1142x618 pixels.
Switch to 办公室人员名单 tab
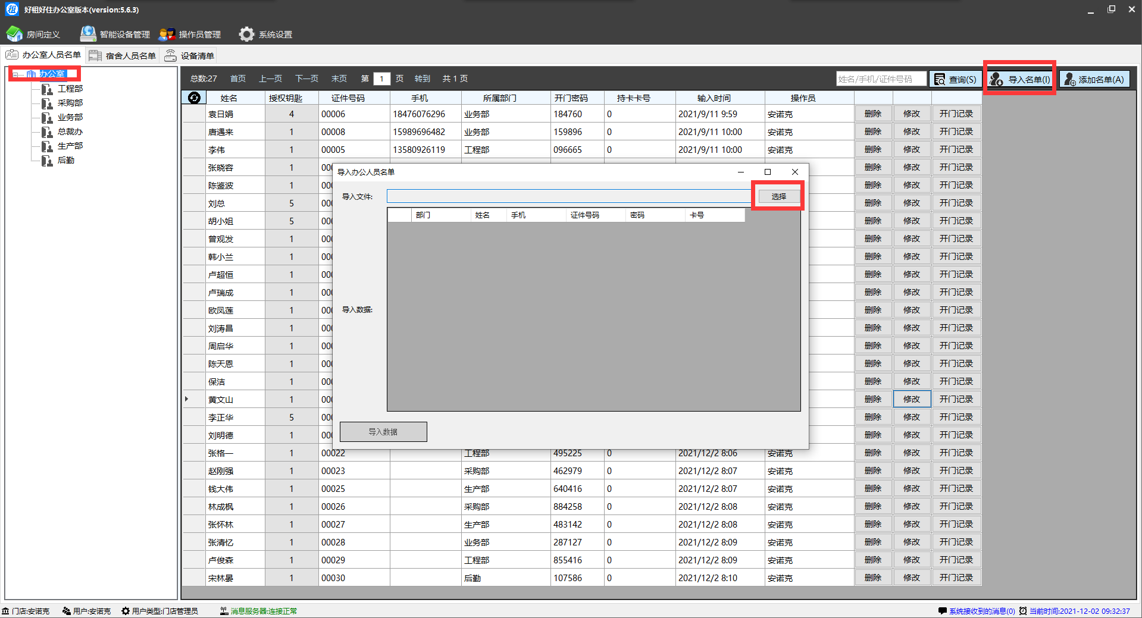point(43,55)
